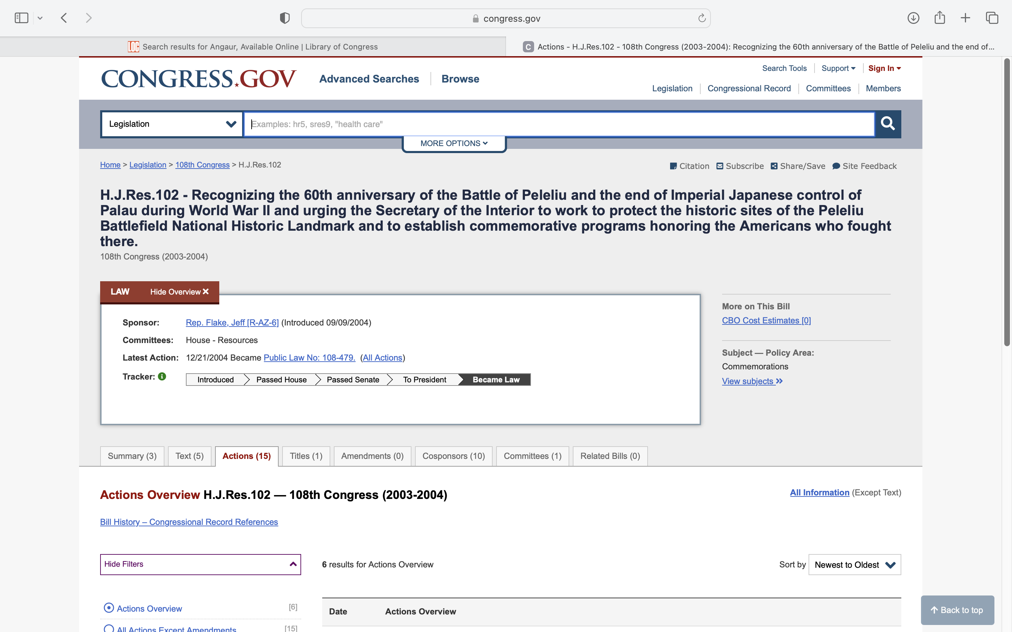Reload the page with the refresh icon
1012x632 pixels.
(x=702, y=18)
